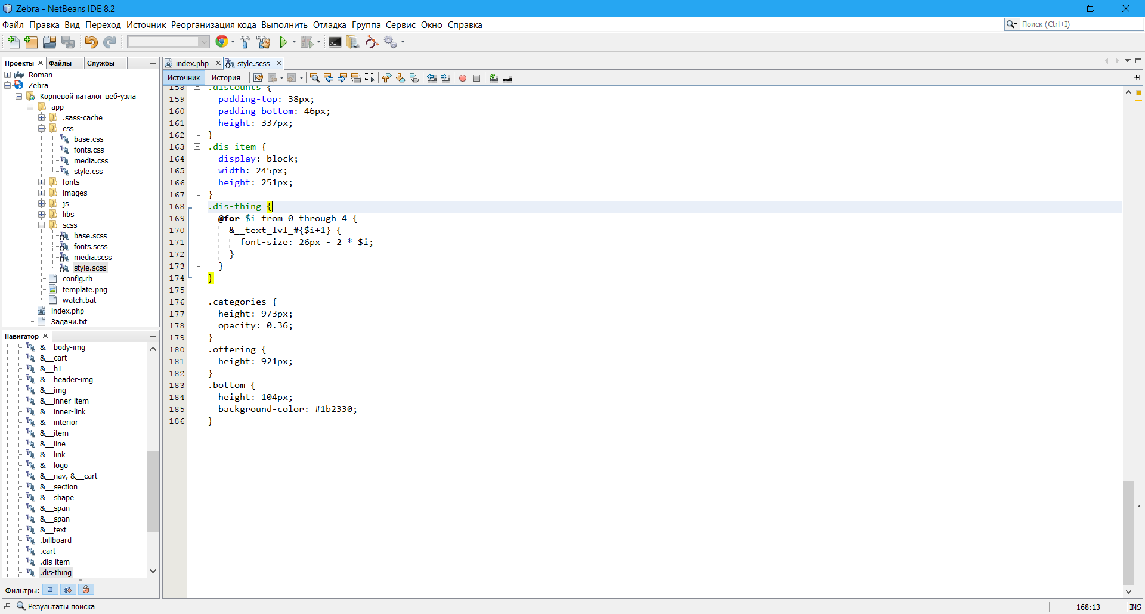Screen dimensions: 1145x614
Task: Click the Поиск (Ctrl+I) search field
Action: tap(1079, 24)
